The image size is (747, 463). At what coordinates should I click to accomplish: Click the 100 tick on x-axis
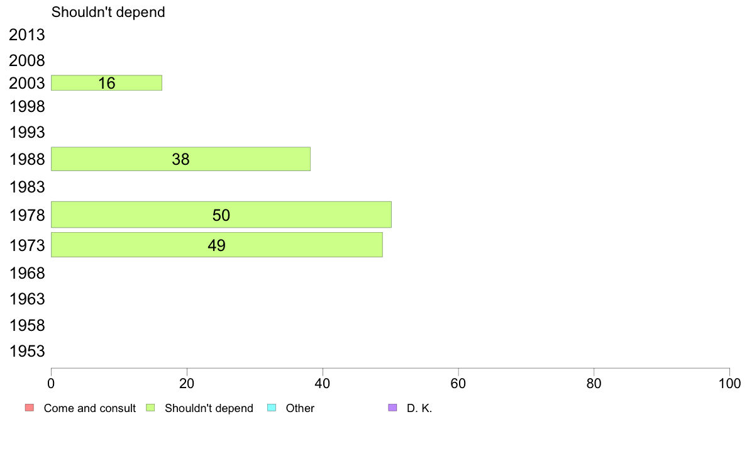[729, 383]
